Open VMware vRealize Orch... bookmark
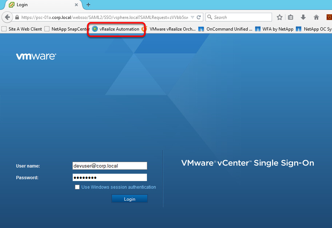This screenshot has width=332, height=228. click(169, 29)
